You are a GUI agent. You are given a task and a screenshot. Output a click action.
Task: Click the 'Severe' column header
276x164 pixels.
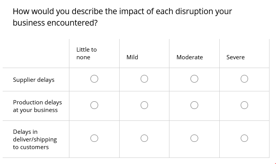[235, 57]
